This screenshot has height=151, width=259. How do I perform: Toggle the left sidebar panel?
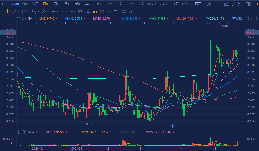pyautogui.click(x=4, y=4)
